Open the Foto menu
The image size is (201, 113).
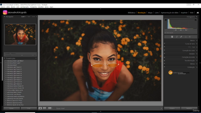(x=18, y=7)
